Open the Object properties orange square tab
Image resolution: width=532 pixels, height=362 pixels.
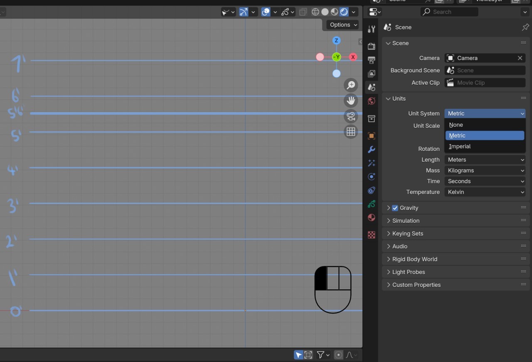[372, 136]
